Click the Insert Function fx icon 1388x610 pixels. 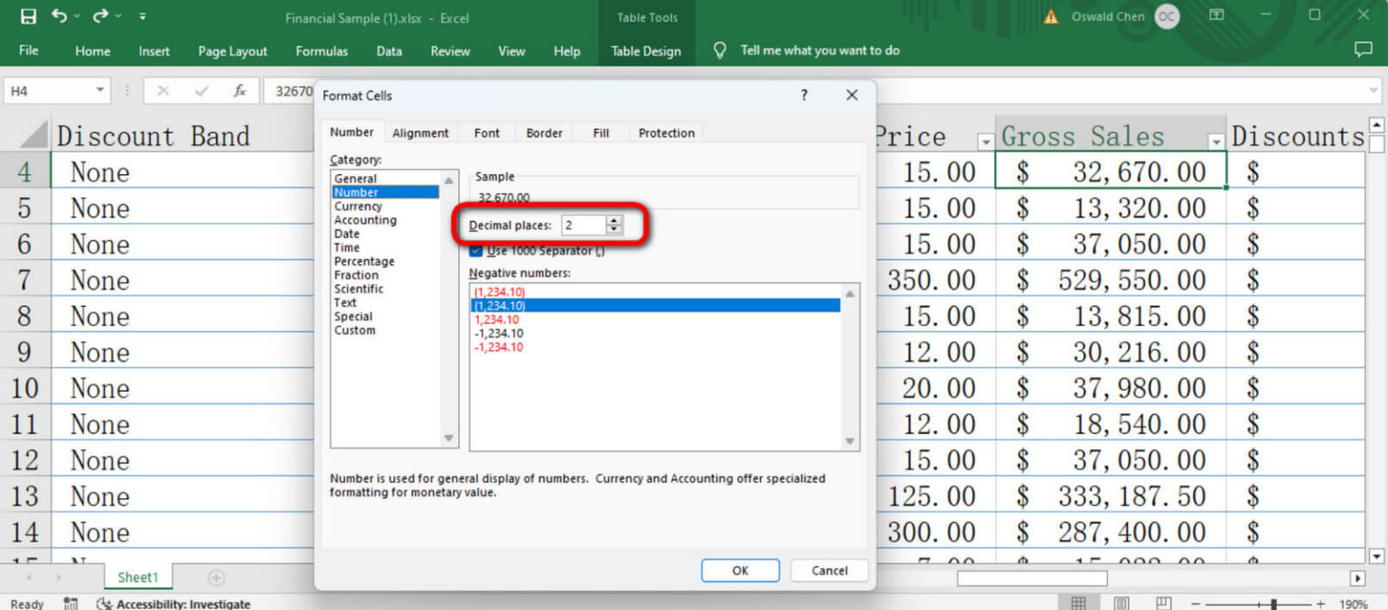tap(239, 90)
